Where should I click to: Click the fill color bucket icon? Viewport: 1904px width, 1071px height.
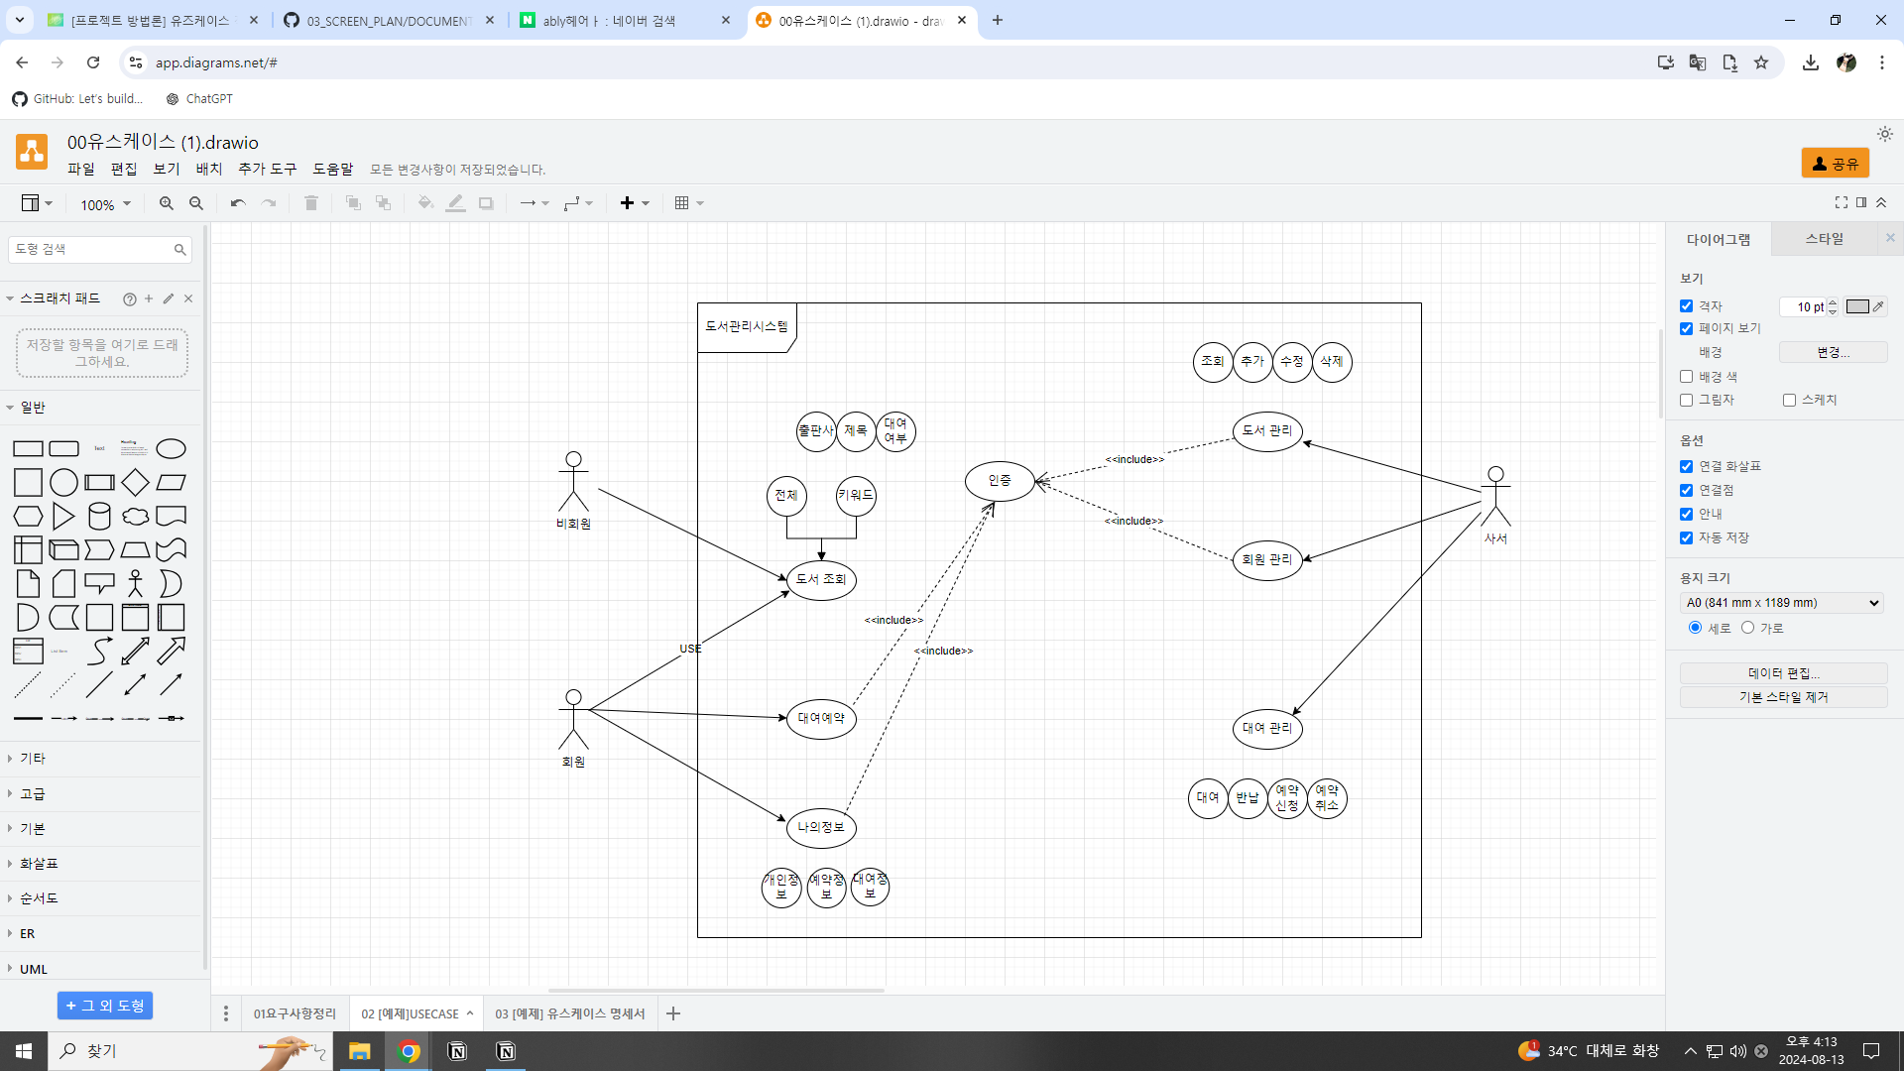point(424,203)
